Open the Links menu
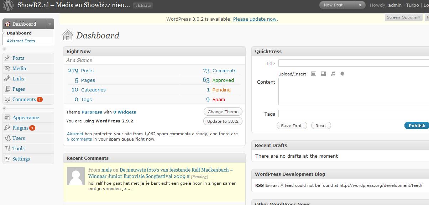This screenshot has height=205, width=429. pos(18,79)
